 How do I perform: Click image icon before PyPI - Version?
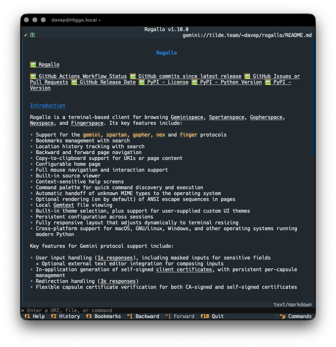coord(268,82)
